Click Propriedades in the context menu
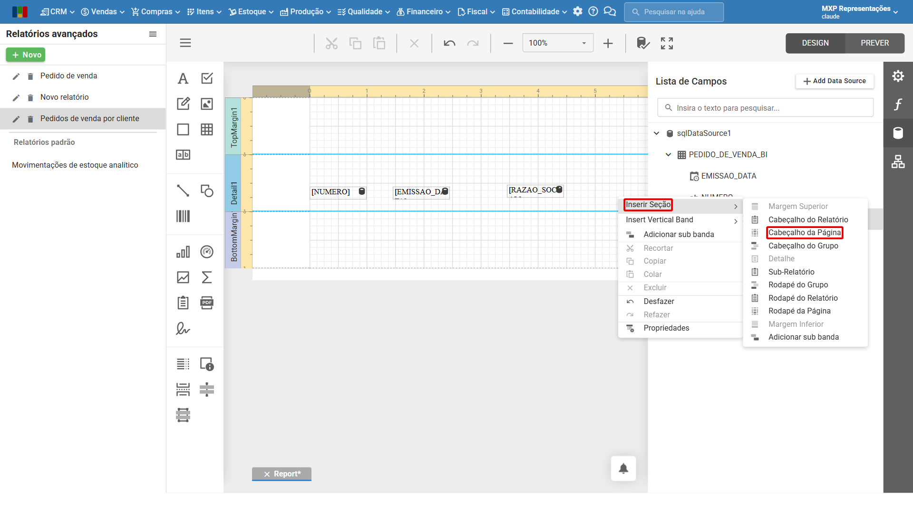913x513 pixels. tap(666, 328)
